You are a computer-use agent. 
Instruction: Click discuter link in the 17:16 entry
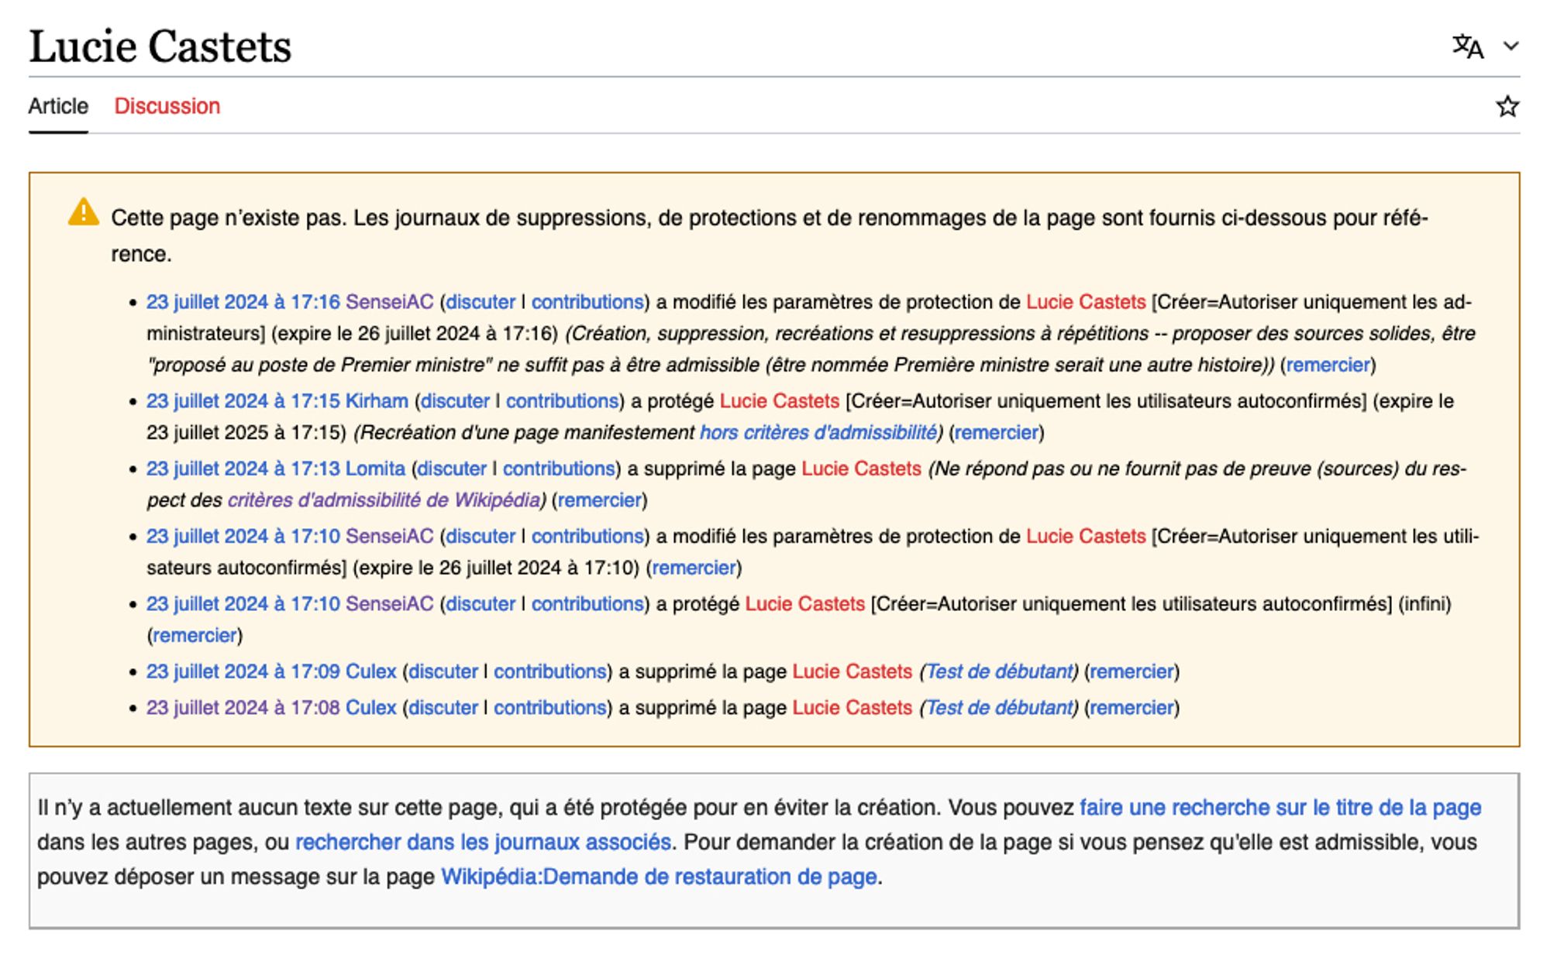(x=480, y=302)
